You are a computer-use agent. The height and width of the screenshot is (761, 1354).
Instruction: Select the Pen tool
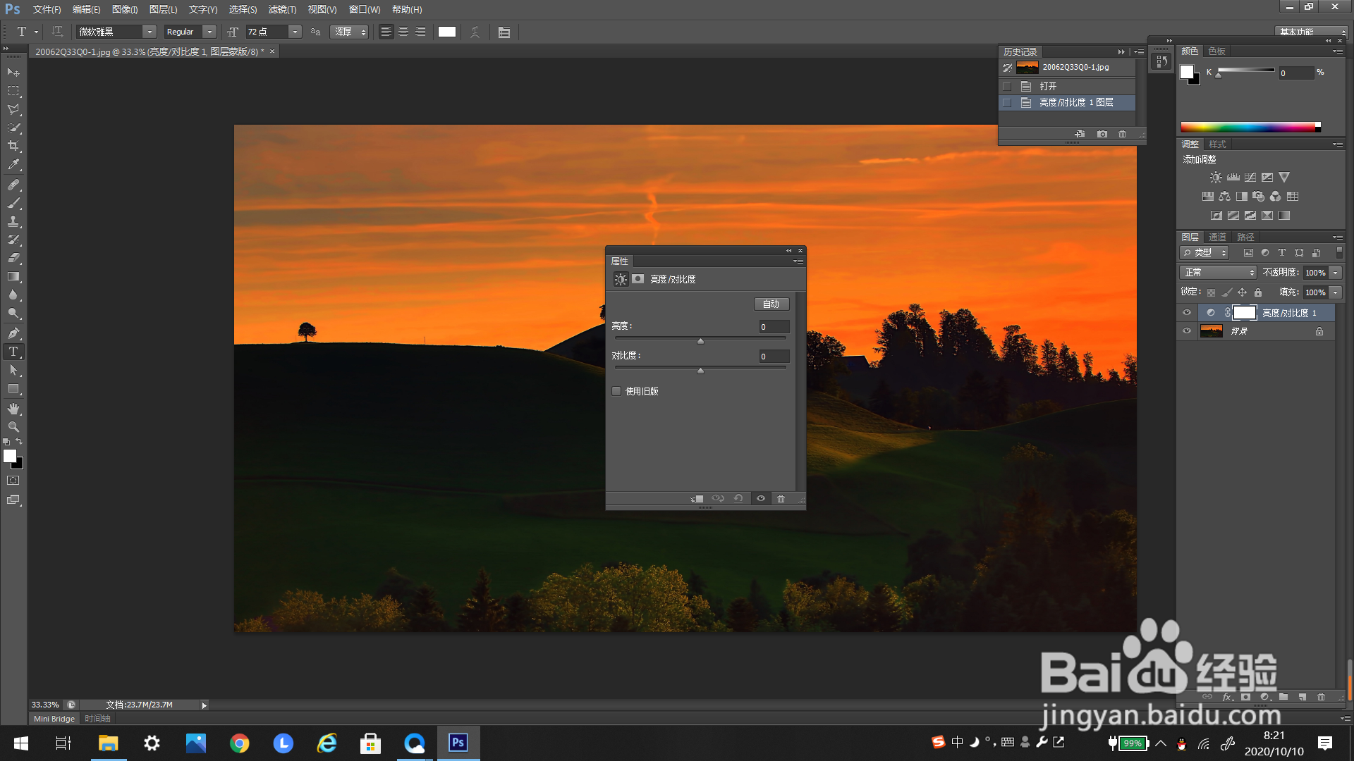[x=13, y=333]
